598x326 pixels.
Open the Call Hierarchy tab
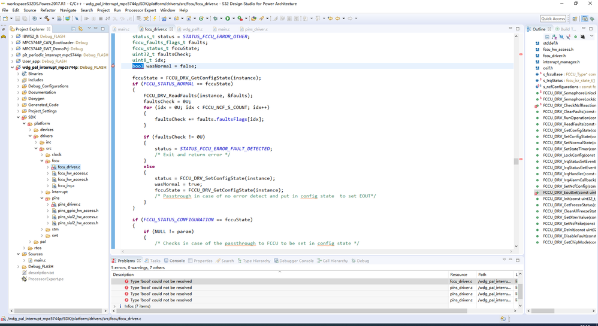(333, 261)
